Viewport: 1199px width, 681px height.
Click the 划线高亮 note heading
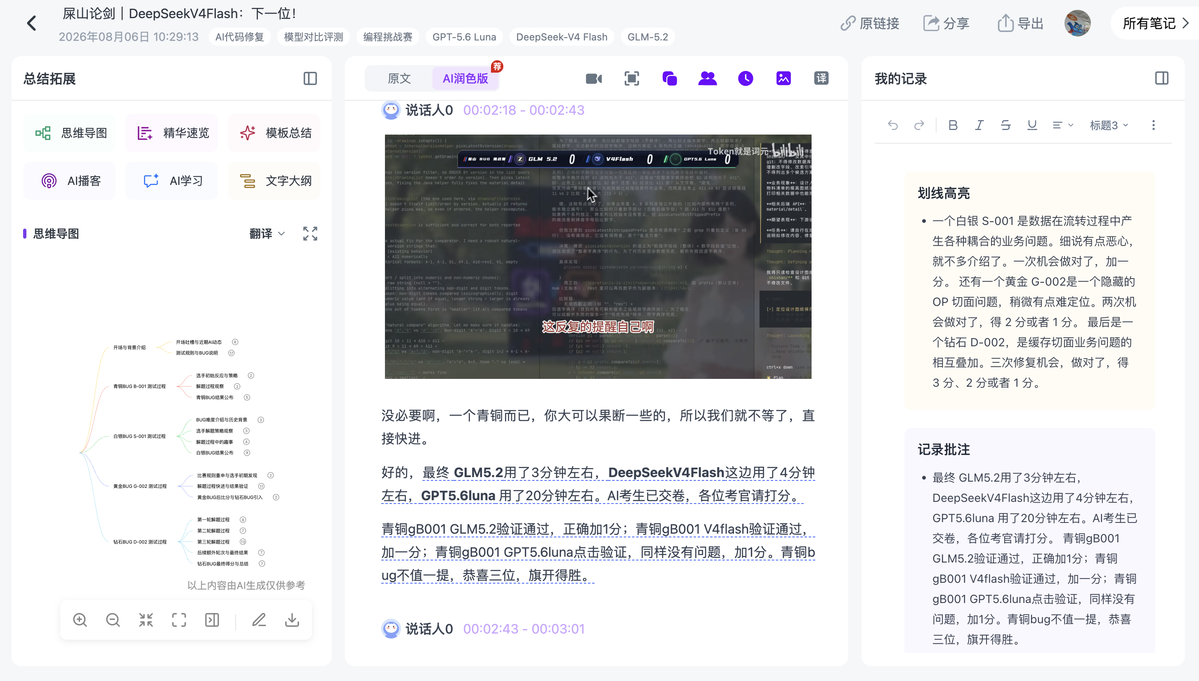click(943, 193)
